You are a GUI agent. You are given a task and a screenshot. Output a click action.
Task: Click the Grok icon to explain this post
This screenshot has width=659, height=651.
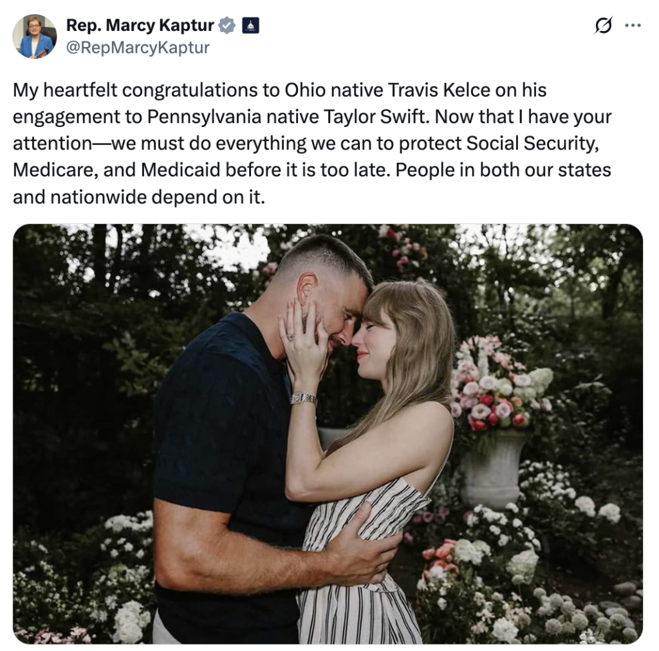point(603,26)
